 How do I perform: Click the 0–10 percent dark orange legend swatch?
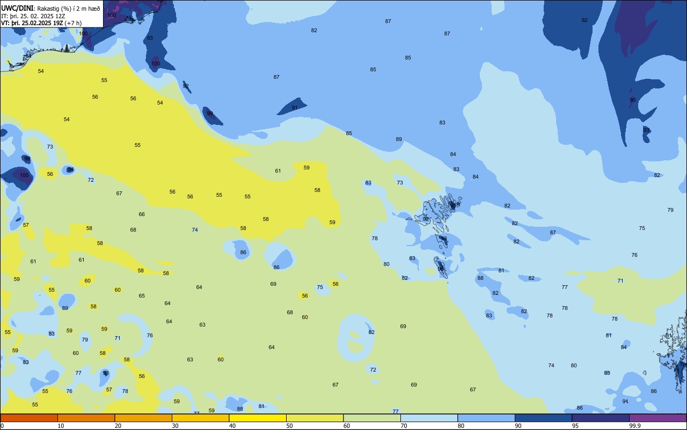(29, 418)
